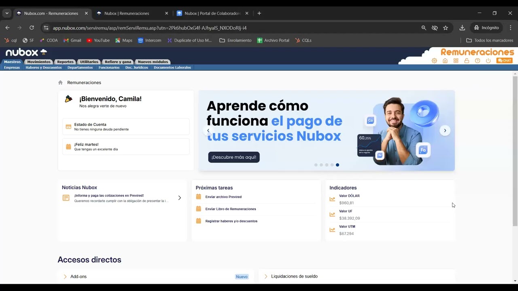Viewport: 518px width, 291px height.
Task: Open Documentos Laborales submenu item
Action: (172, 67)
